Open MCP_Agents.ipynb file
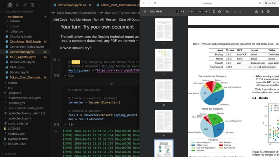The image size is (279, 157). [x=23, y=57]
